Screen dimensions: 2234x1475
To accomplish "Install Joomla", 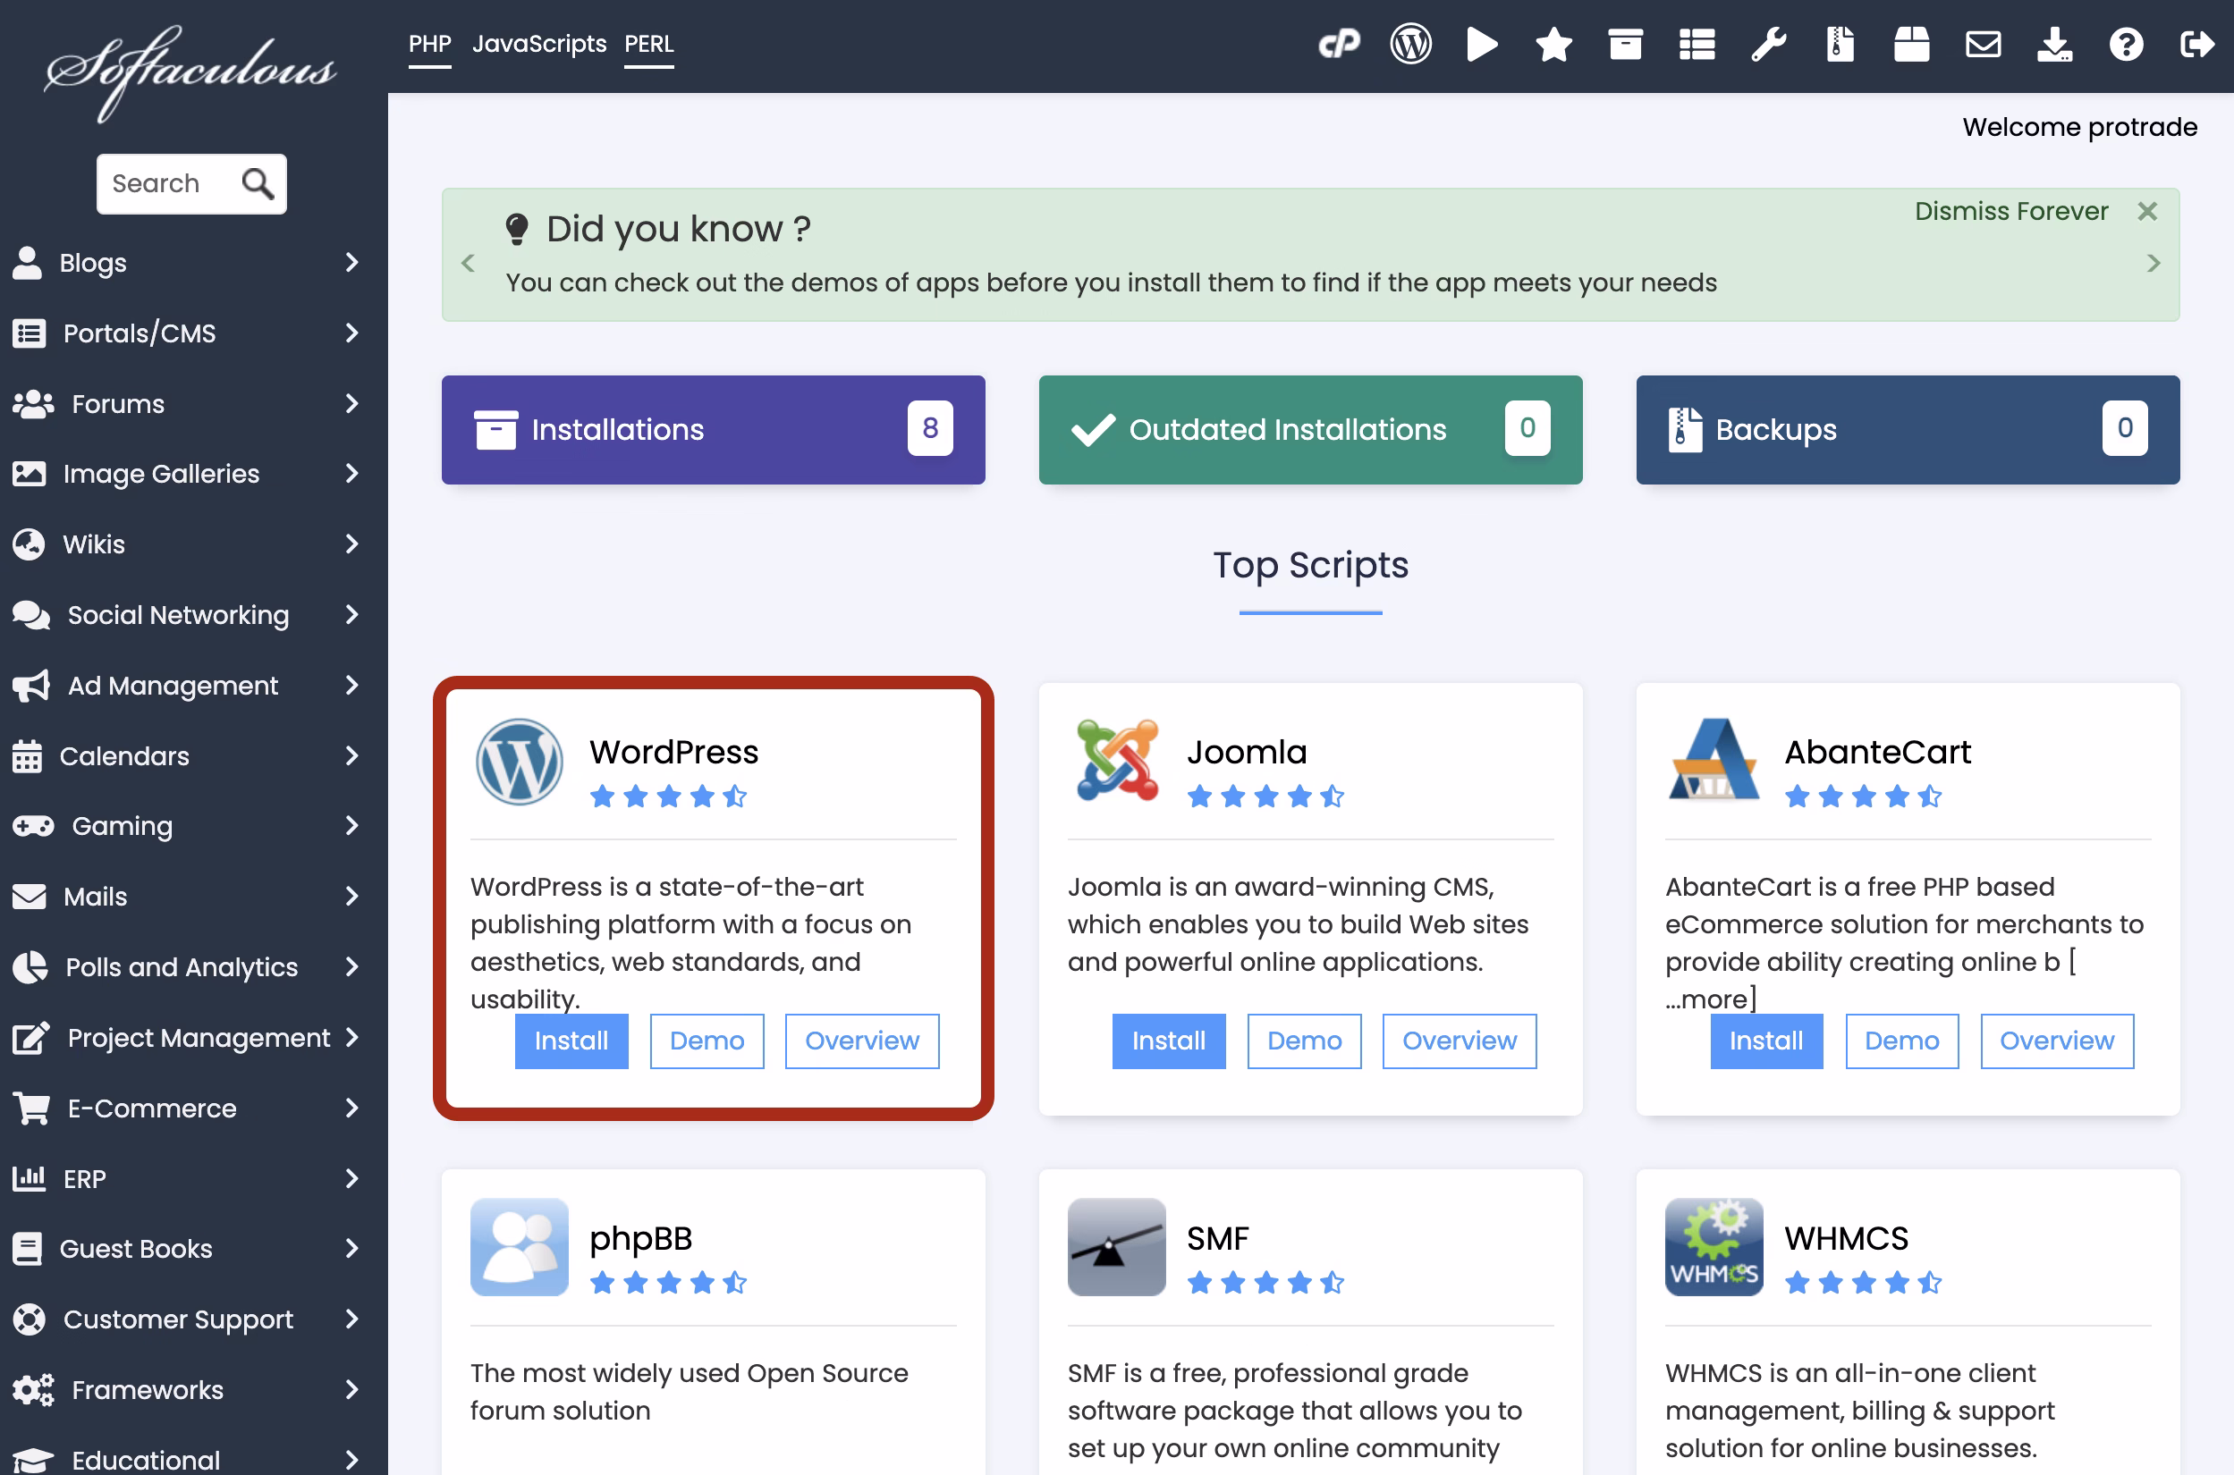I will click(x=1169, y=1041).
